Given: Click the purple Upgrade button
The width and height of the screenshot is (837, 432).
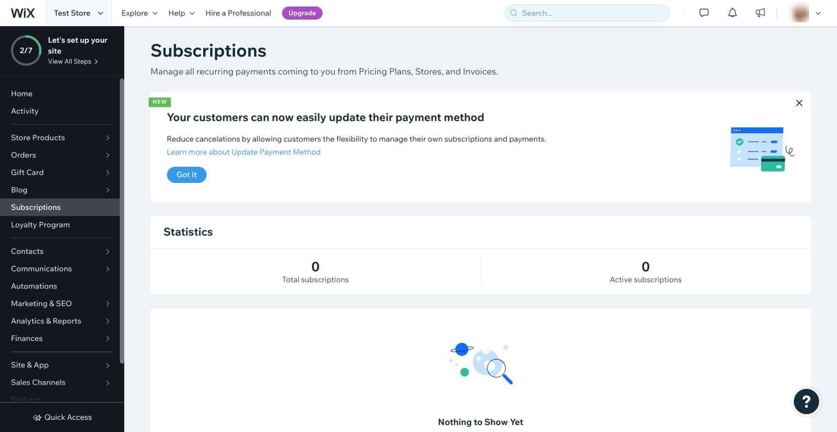Looking at the screenshot, I should (x=302, y=13).
